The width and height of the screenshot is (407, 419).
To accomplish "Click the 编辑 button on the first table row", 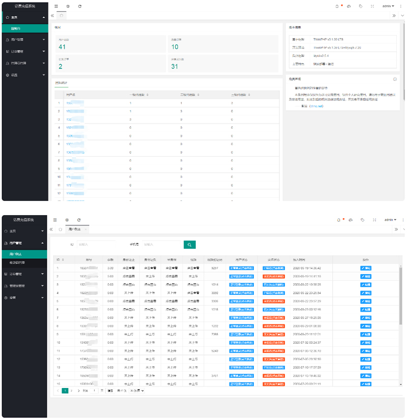I will click(365, 268).
